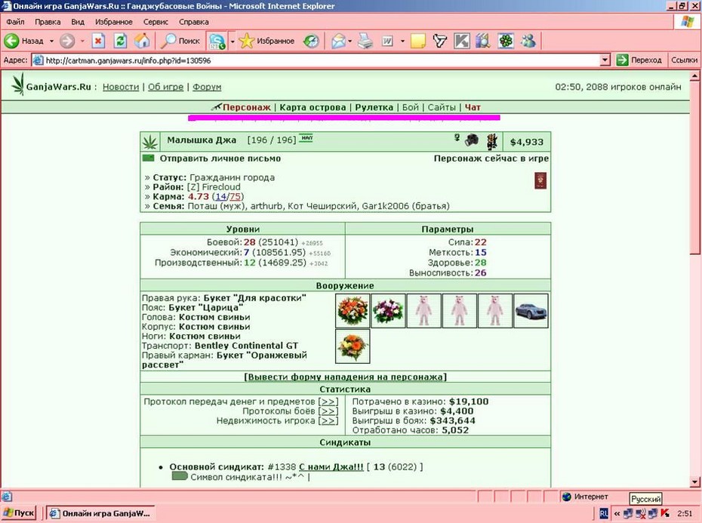This screenshot has height=523, width=702.
Task: Click the Пуск start button on taskbar
Action: pos(19,512)
